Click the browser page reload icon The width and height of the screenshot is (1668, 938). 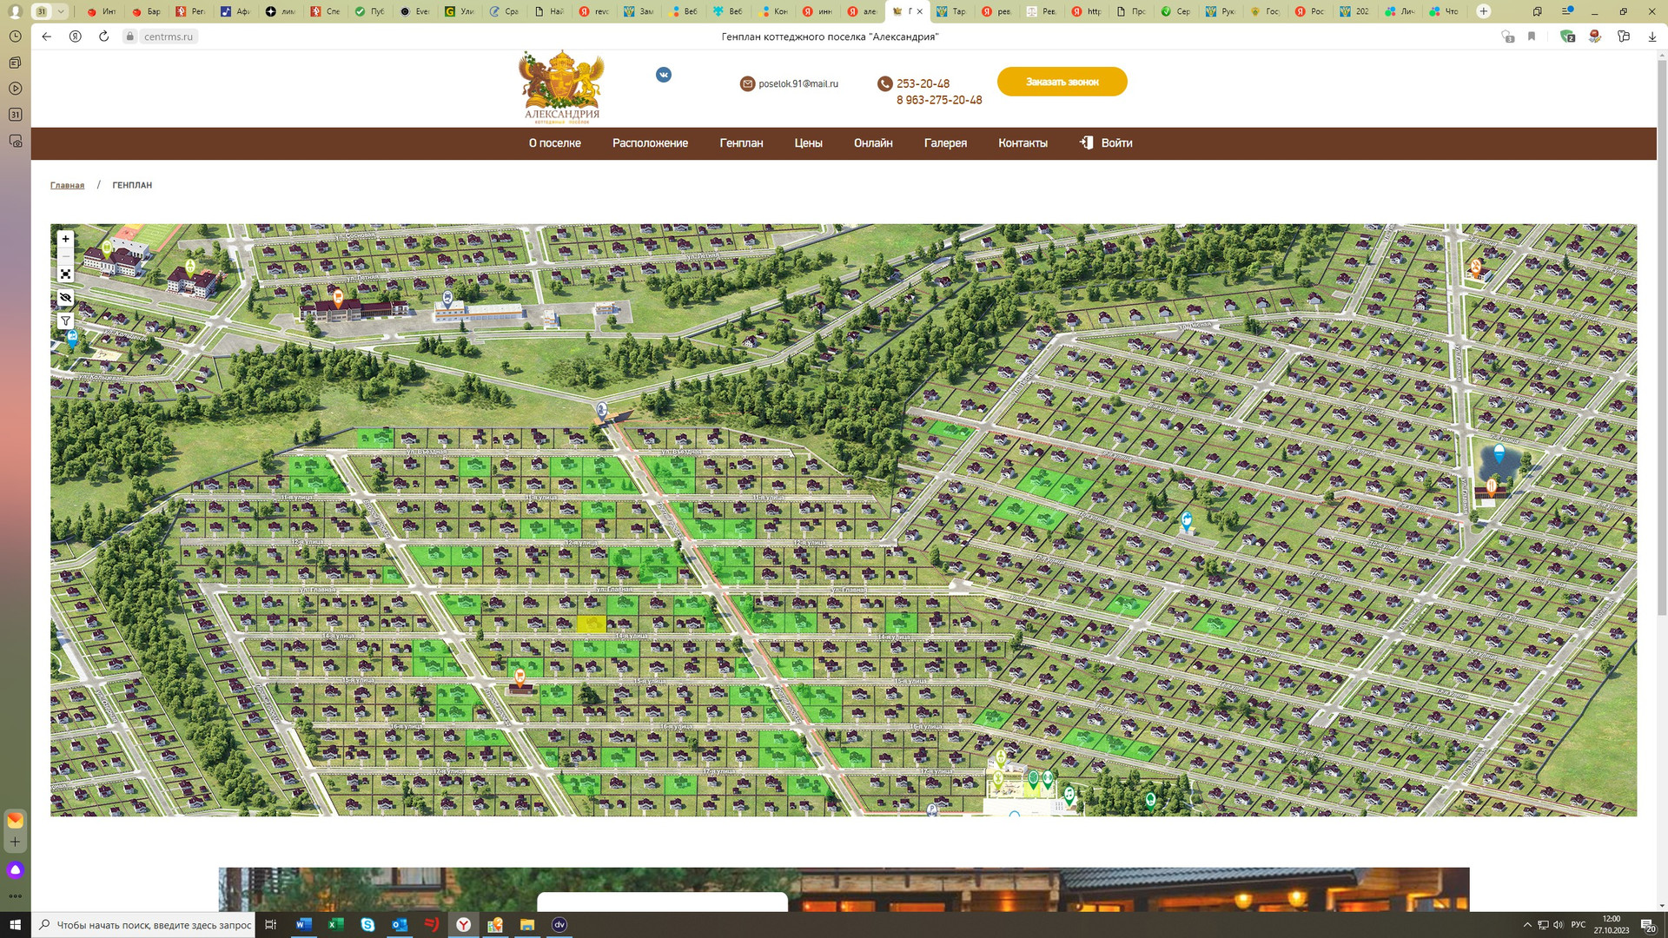click(x=103, y=36)
